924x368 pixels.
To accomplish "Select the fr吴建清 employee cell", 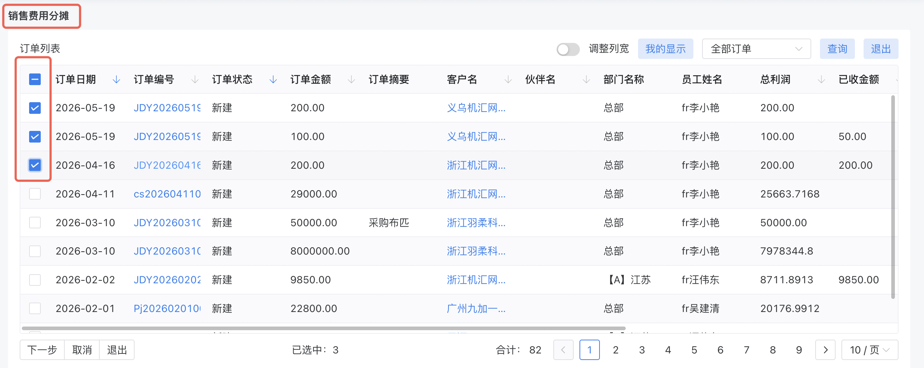I will click(x=700, y=308).
